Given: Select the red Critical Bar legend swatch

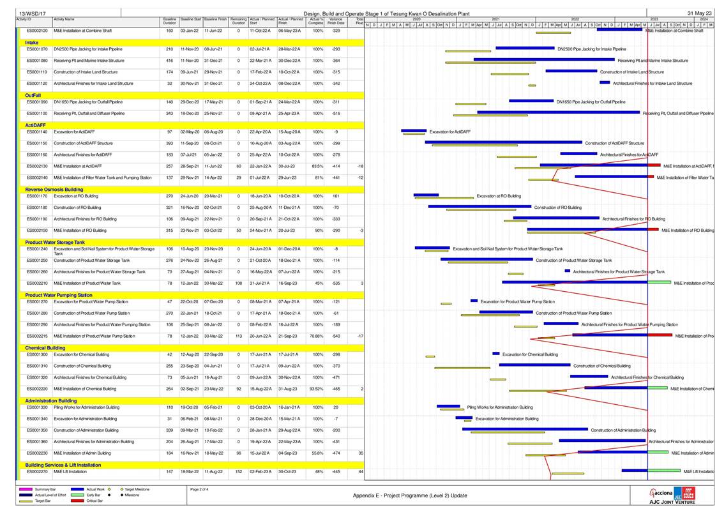Looking at the screenshot, I should 78,501.
